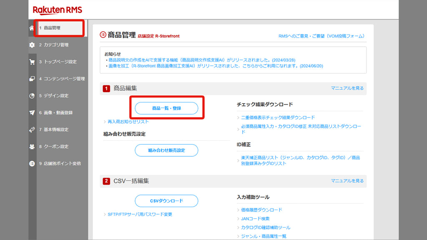This screenshot has height=240, width=427.
Task: Click the ID補正 heading
Action: click(x=244, y=145)
